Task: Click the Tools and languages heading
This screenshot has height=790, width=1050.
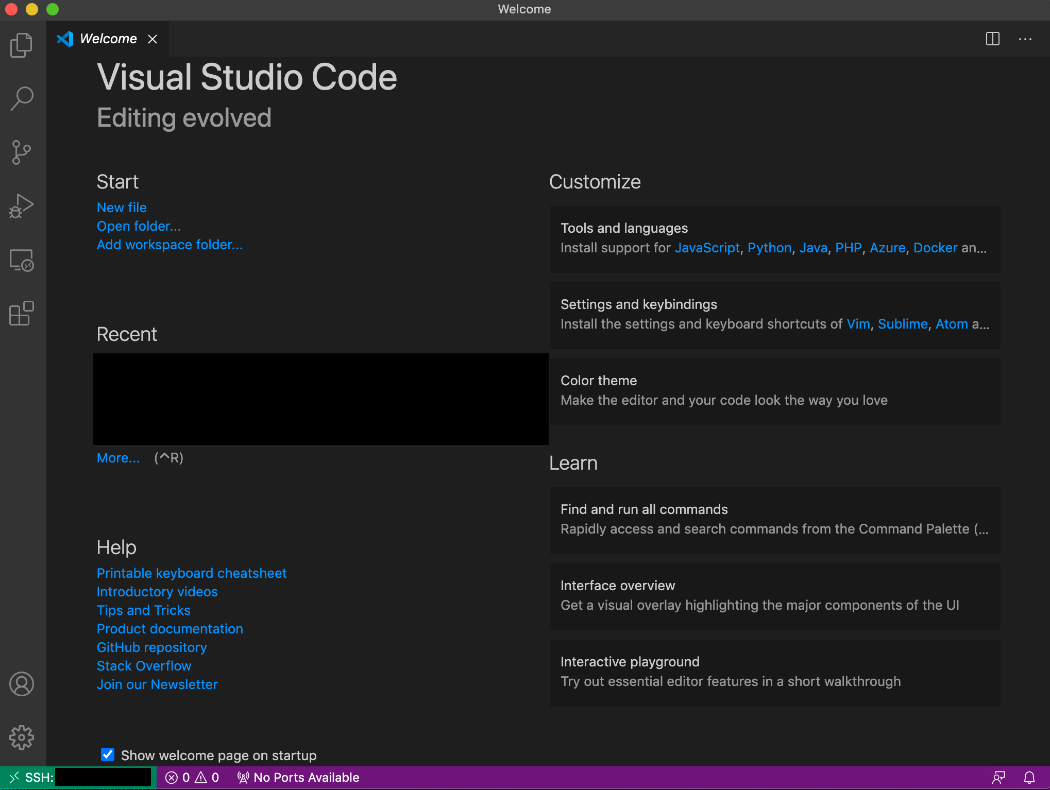Action: pyautogui.click(x=624, y=228)
